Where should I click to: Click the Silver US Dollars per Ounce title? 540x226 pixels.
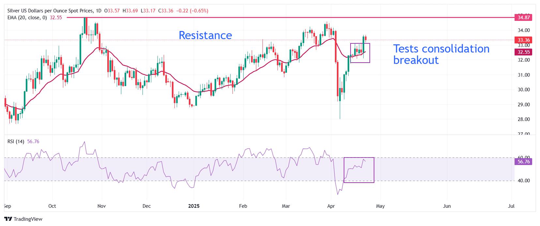(x=50, y=11)
